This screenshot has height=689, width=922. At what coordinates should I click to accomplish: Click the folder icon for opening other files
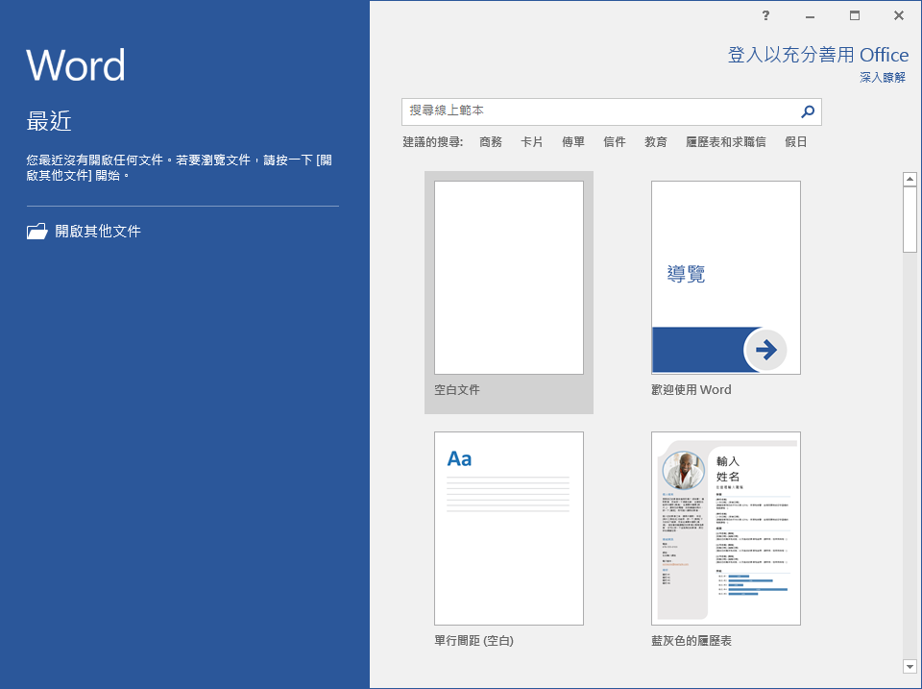(37, 232)
